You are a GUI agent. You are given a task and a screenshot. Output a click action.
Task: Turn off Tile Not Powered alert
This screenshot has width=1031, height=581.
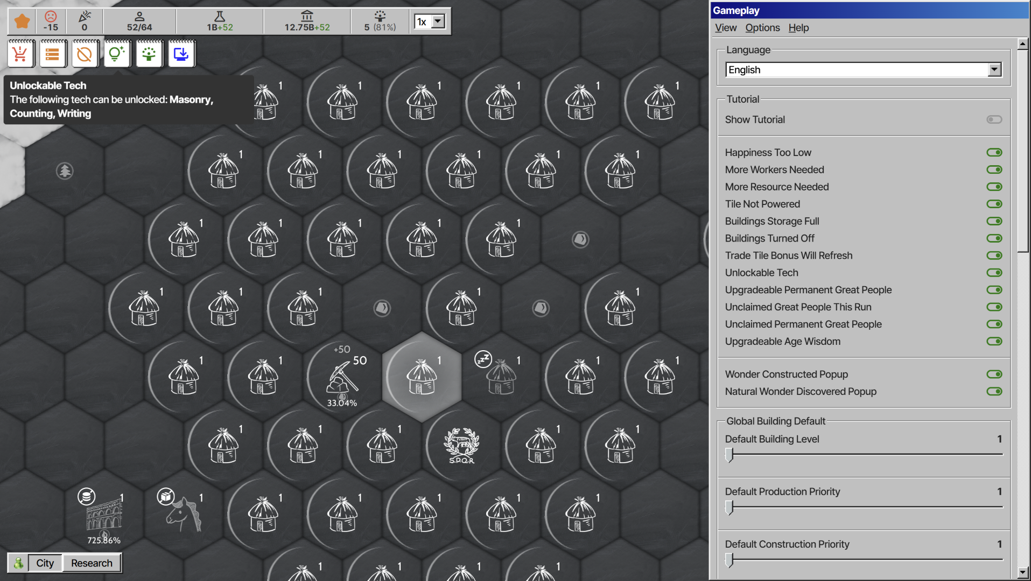pyautogui.click(x=994, y=204)
